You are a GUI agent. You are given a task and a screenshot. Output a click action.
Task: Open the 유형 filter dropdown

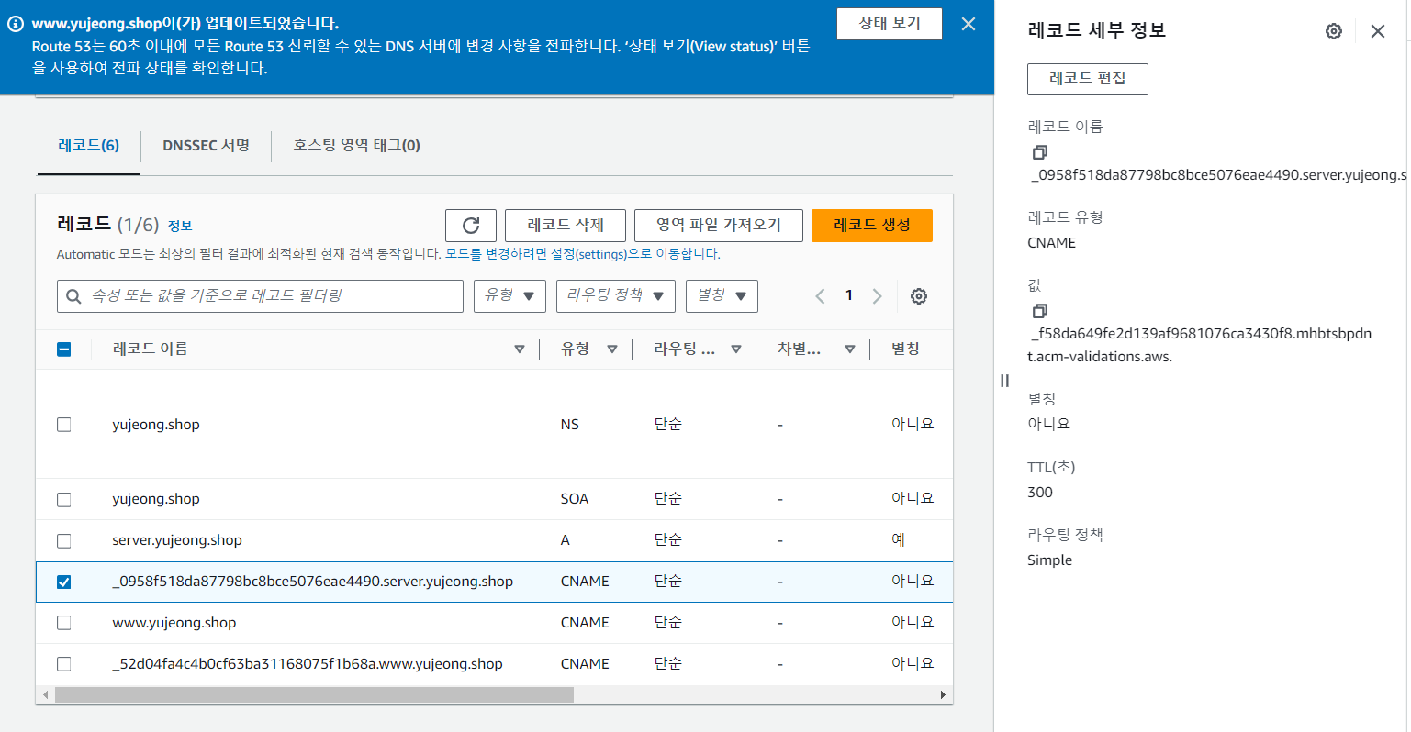510,296
